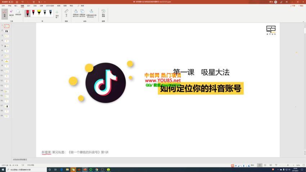Image resolution: width=306 pixels, height=172 pixels.
Task: Pick the second thin red pen
Action: pyautogui.click(x=33, y=13)
